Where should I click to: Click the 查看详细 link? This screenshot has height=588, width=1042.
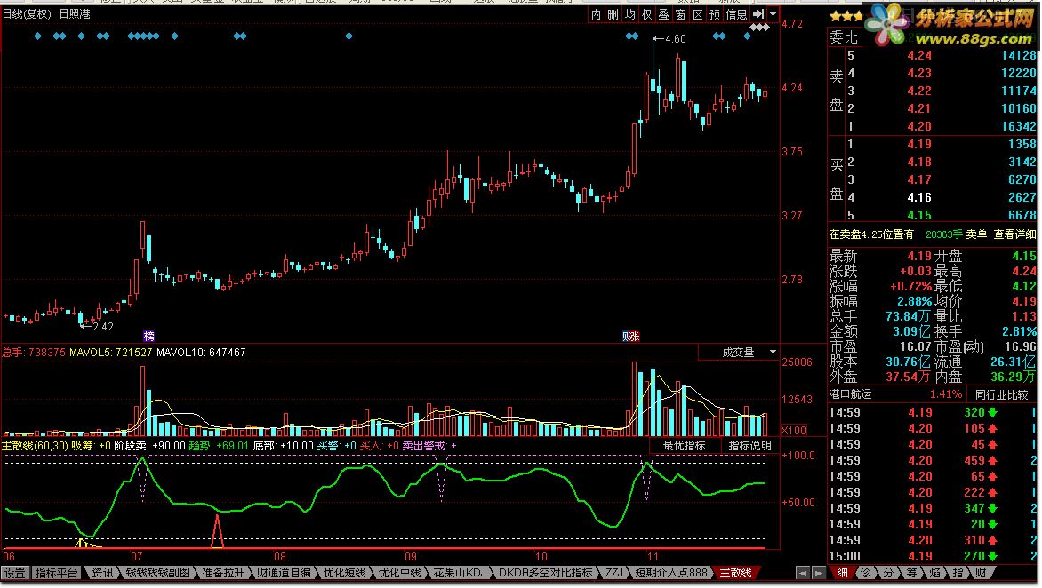tap(1014, 234)
